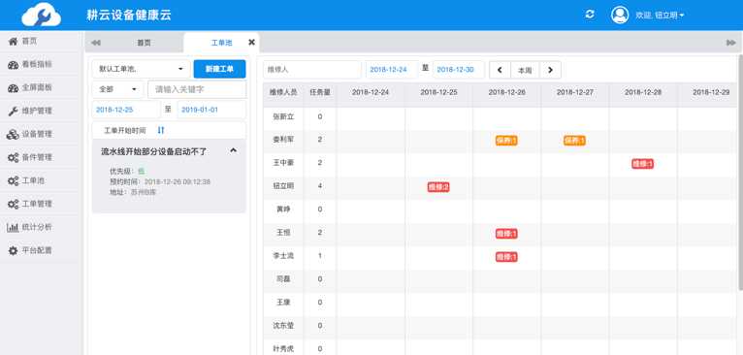The image size is (743, 355).
Task: Select the wrench icon for 维护管理
Action: 14,112
